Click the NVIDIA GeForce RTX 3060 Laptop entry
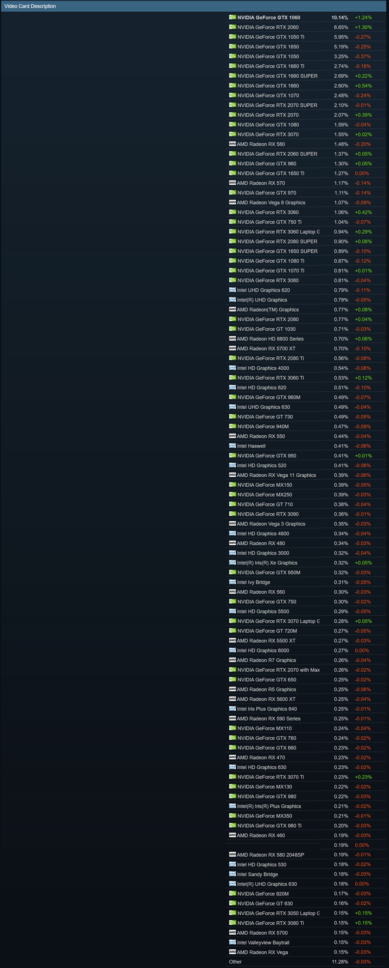Viewport: 389px width, 968px height. [x=278, y=232]
